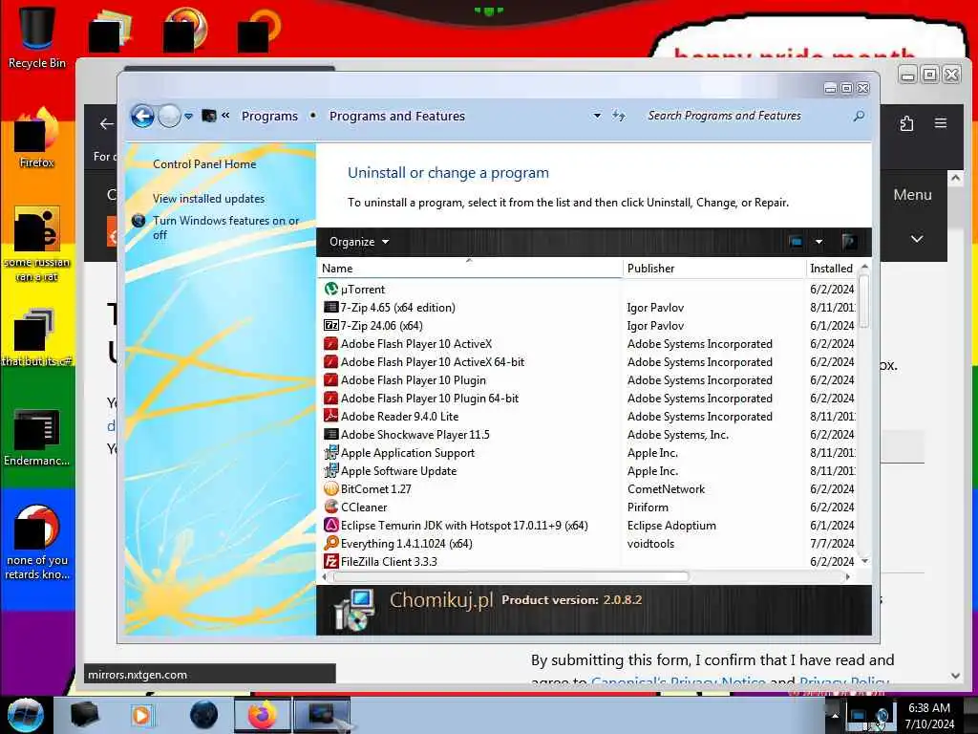Image resolution: width=978 pixels, height=734 pixels.
Task: Open the Firefox hamburger menu
Action: click(x=941, y=123)
